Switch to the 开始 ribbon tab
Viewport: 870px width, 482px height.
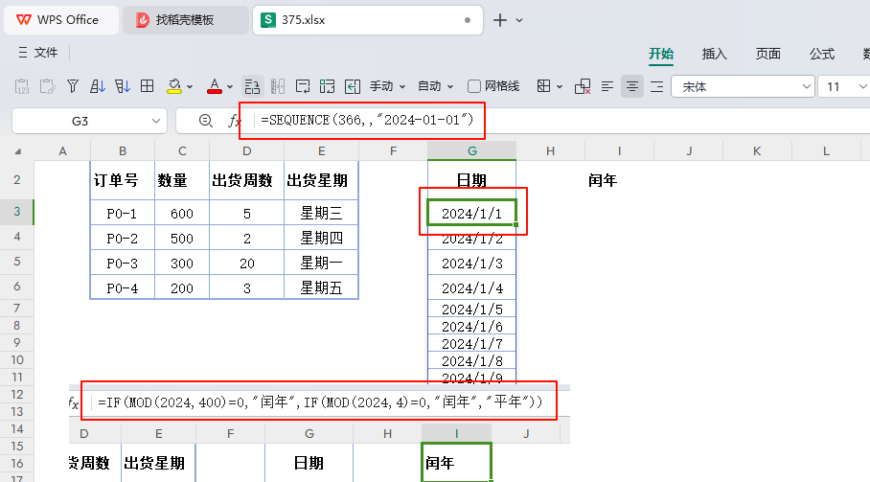661,54
